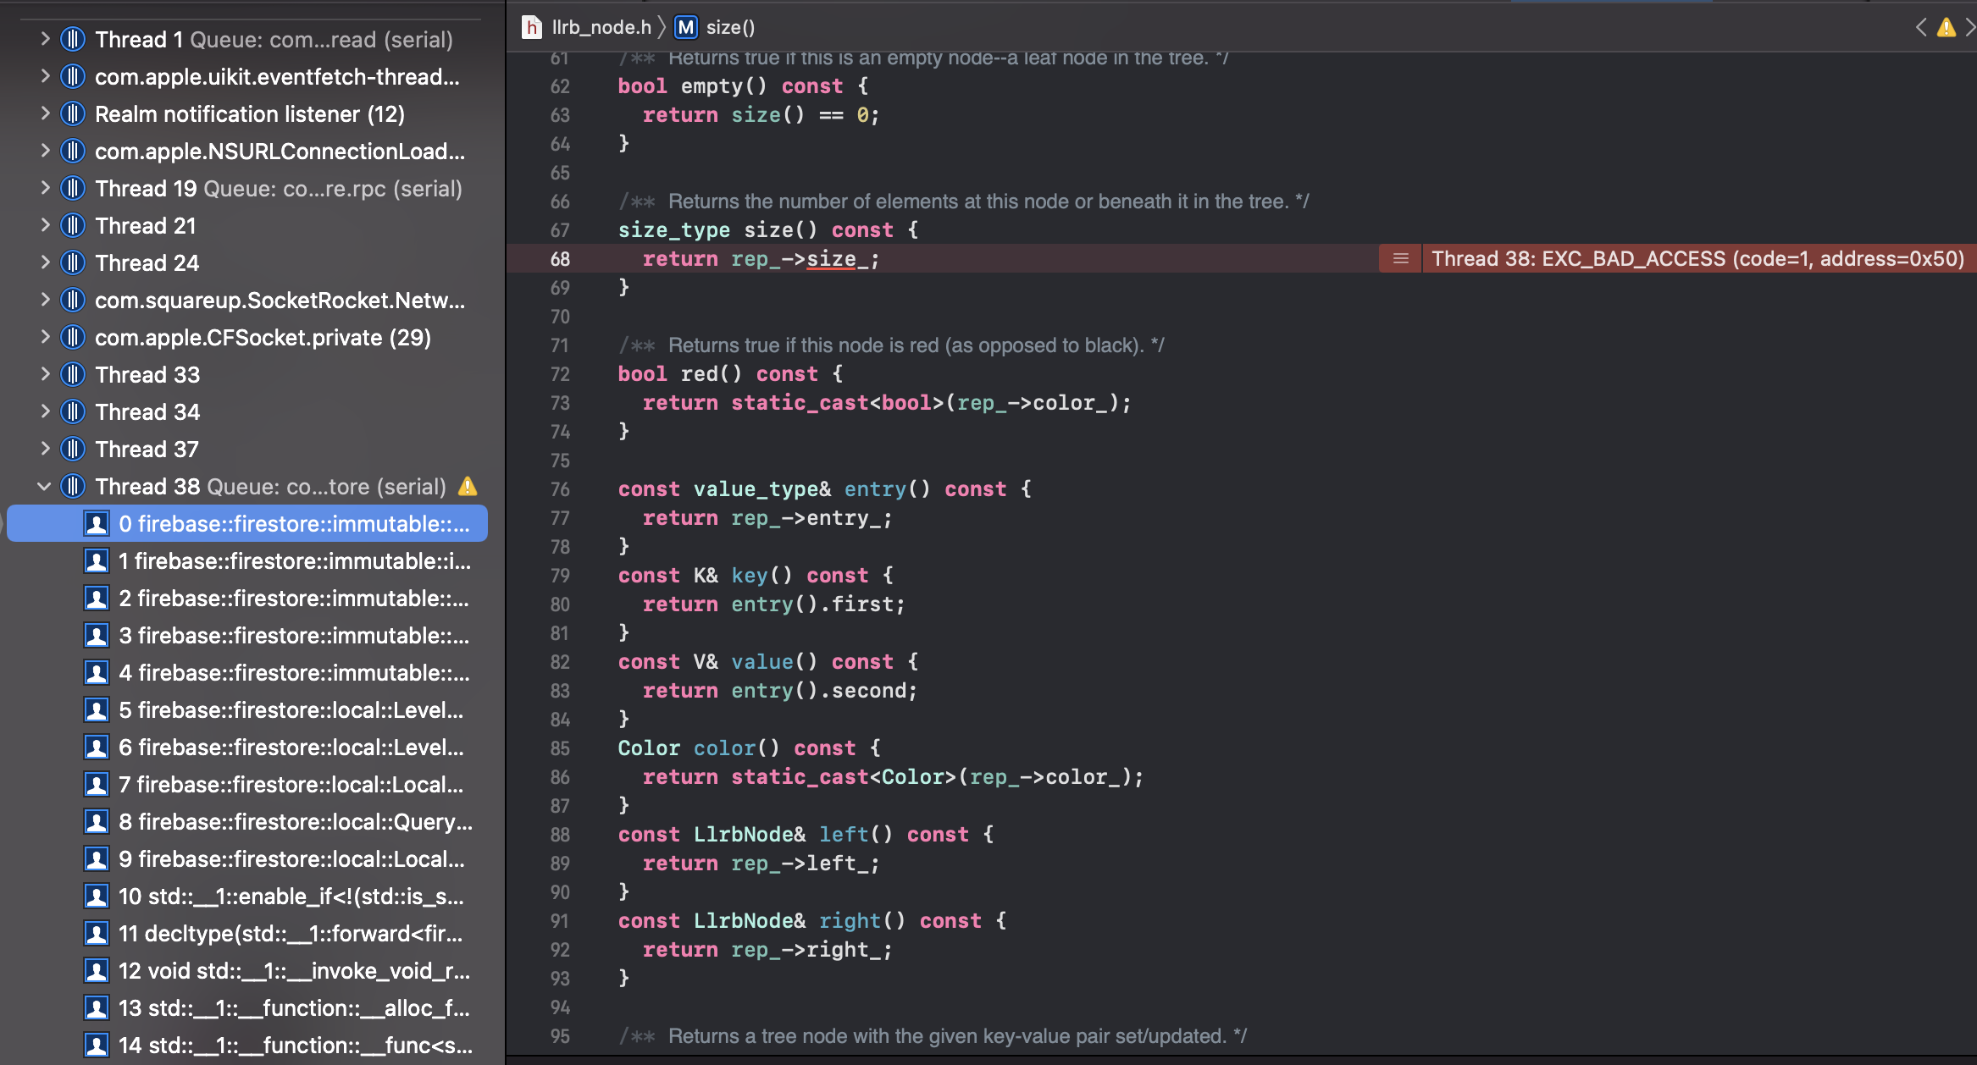Click the thread icon beside com.apple.CFSocket.private
The height and width of the screenshot is (1065, 1977).
(x=72, y=337)
